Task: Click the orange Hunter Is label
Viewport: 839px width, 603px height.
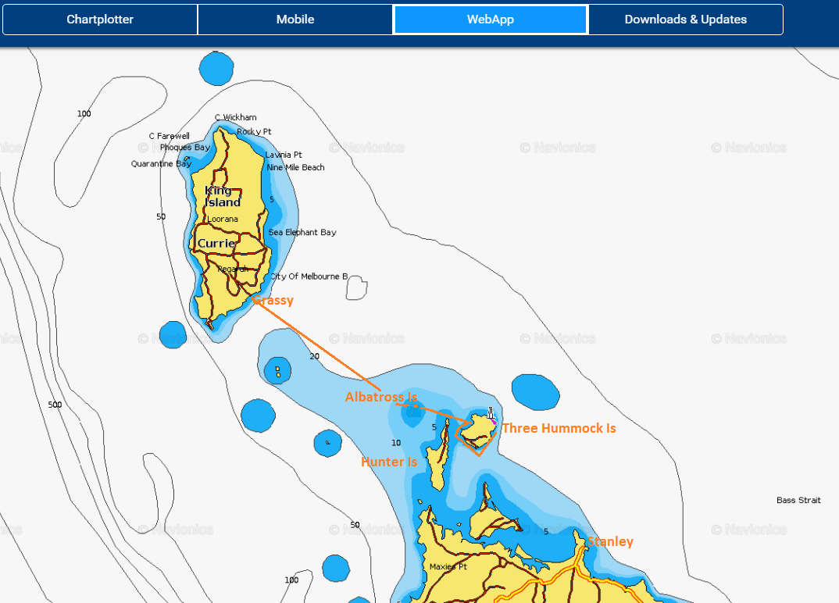Action: [388, 462]
